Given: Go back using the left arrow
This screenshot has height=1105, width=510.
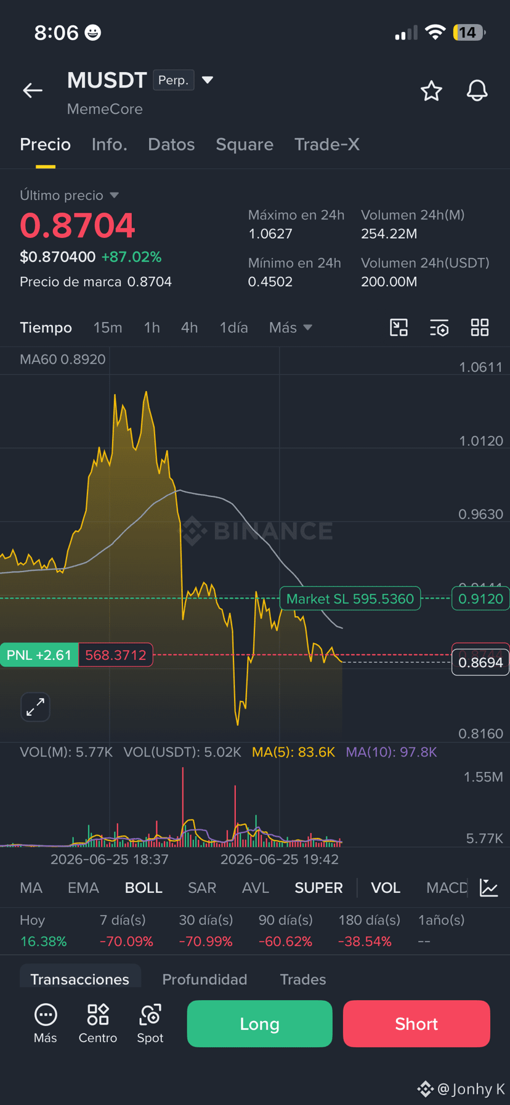Looking at the screenshot, I should click(33, 91).
